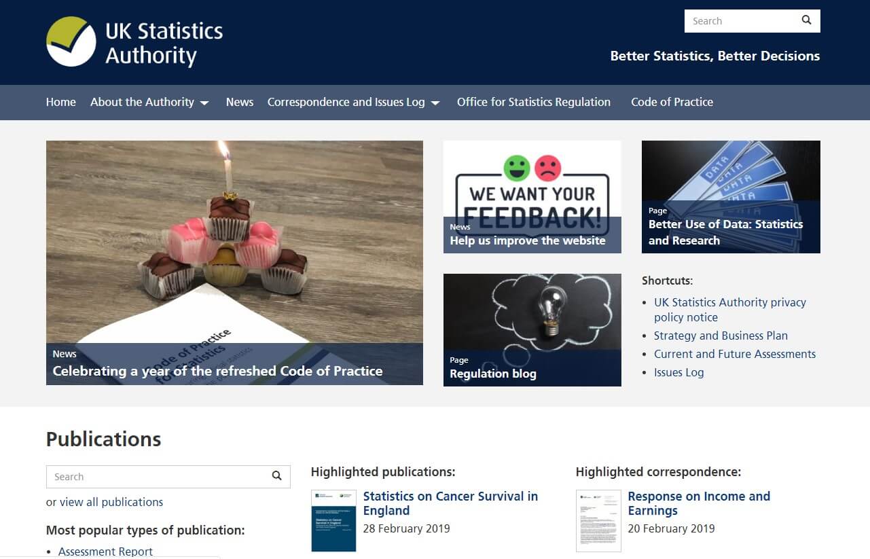Open the Home menu item

pos(61,102)
